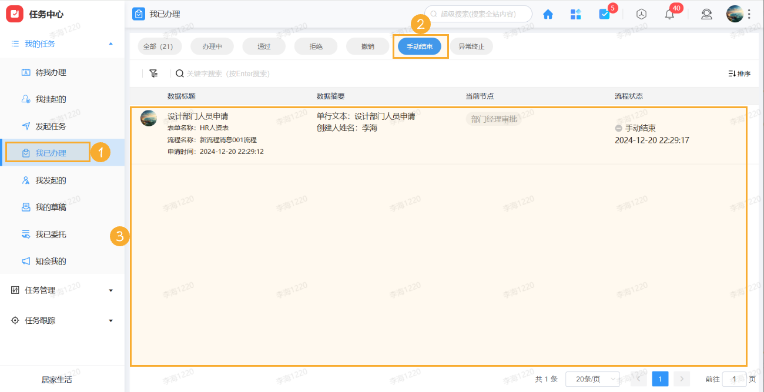The width and height of the screenshot is (764, 392).
Task: Switch to the 拒绝 status tab
Action: coord(316,46)
